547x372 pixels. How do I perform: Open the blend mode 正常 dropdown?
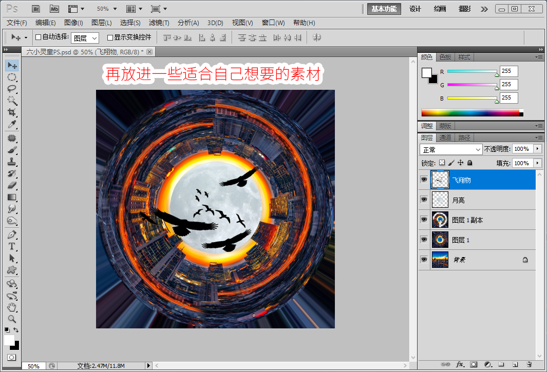[x=451, y=149]
